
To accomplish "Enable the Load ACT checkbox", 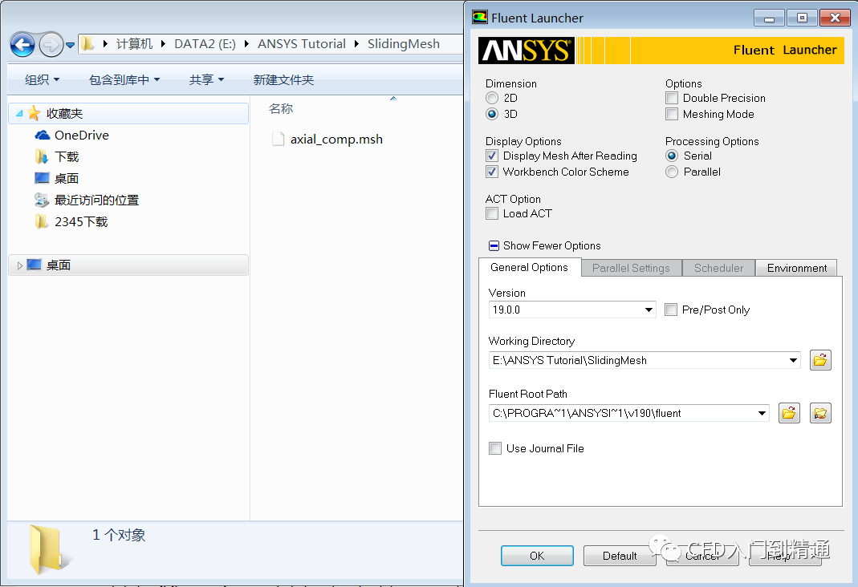I will (492, 213).
